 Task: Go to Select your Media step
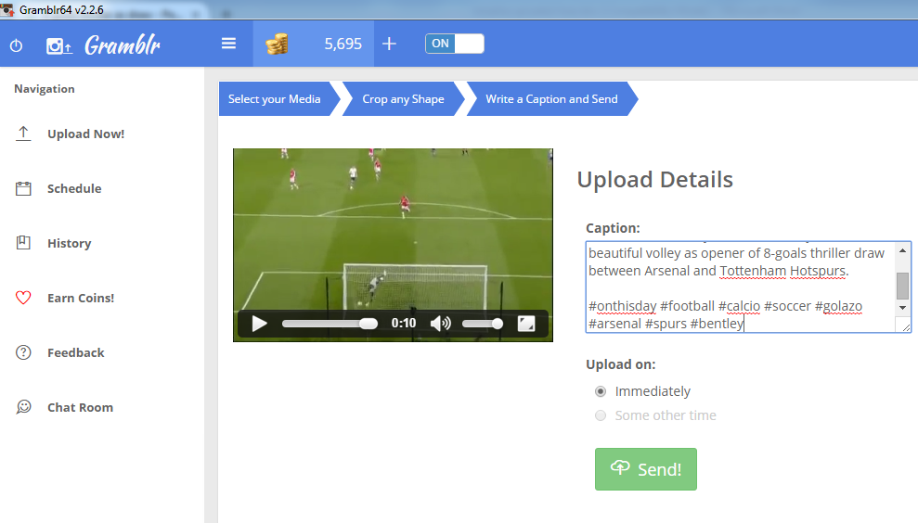pos(275,99)
